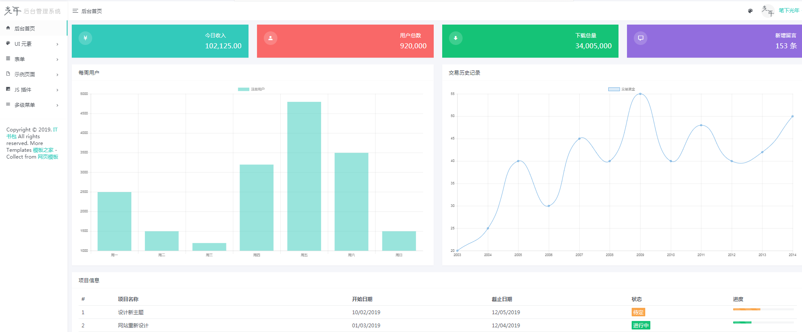The height and width of the screenshot is (332, 802).
Task: Click the 进度 column header
Action: pos(738,299)
